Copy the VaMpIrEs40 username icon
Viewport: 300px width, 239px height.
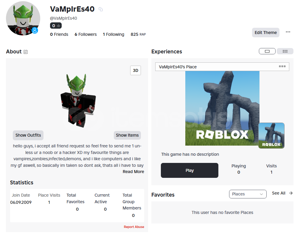coord(101,9)
